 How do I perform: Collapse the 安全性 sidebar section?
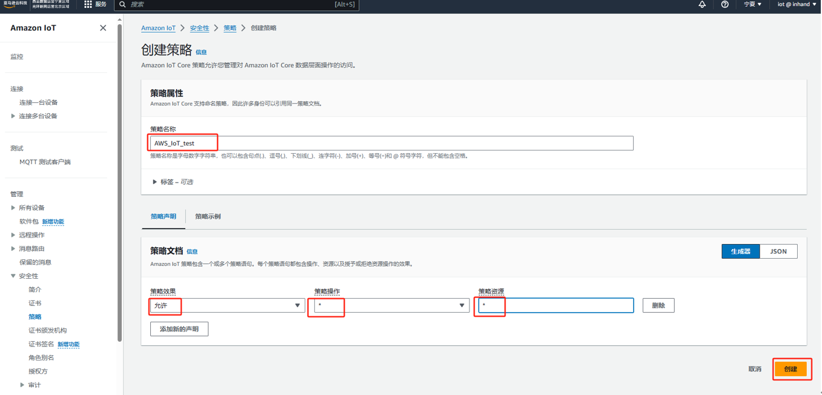pyautogui.click(x=13, y=276)
